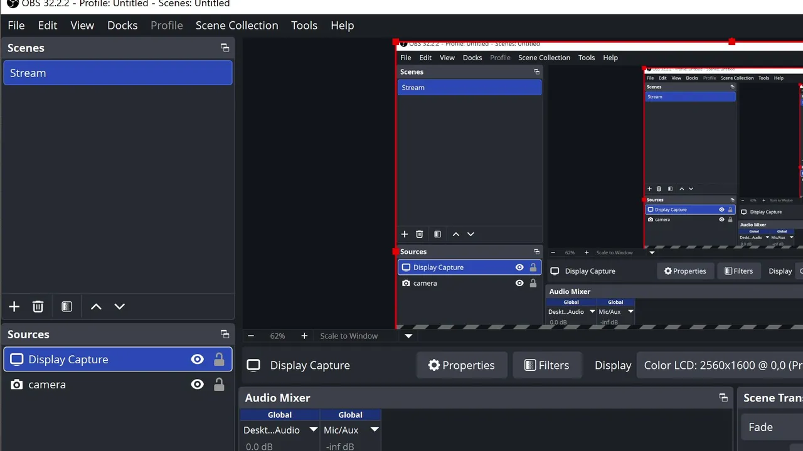Open the Mic/Aux mixer options arrow
The width and height of the screenshot is (803, 451).
point(375,430)
